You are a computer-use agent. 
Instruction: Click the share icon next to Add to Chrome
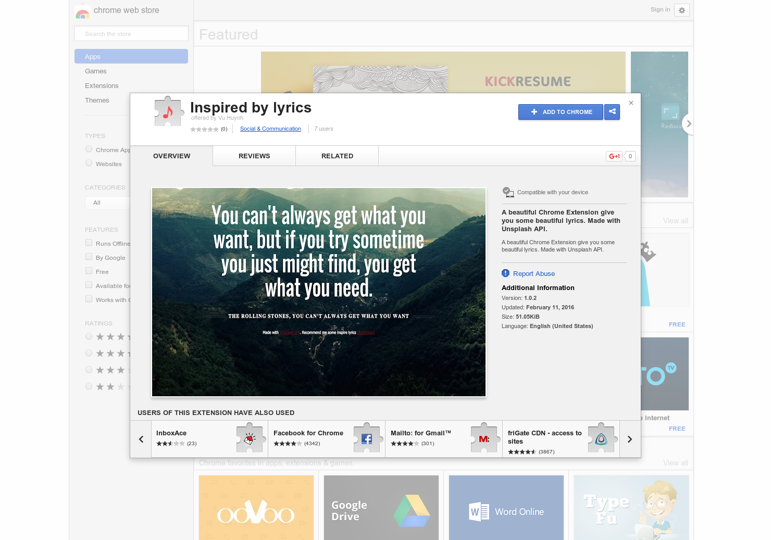(612, 112)
